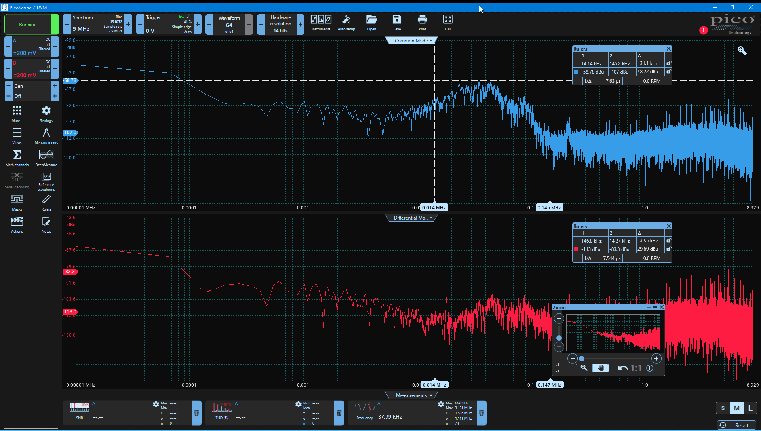
Task: Open Reference waveforms
Action: [x=46, y=181]
